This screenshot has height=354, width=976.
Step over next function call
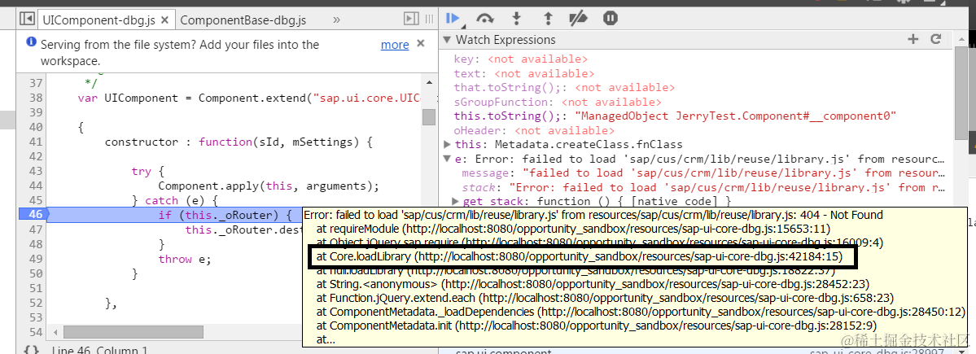[x=485, y=19]
